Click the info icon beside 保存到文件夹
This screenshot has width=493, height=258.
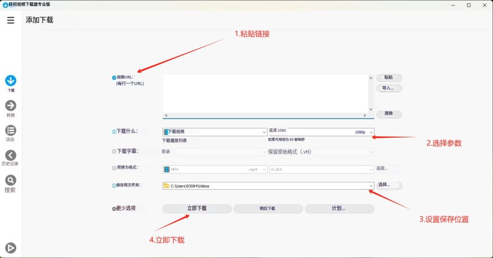(x=114, y=186)
